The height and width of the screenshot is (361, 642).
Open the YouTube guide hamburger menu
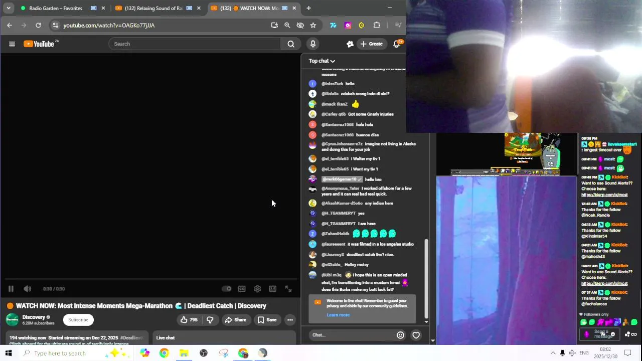click(12, 44)
